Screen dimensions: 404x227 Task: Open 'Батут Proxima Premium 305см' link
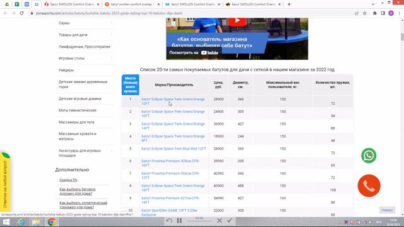pyautogui.click(x=170, y=163)
